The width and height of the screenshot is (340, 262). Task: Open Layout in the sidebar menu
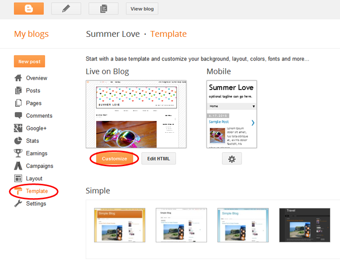tap(34, 178)
